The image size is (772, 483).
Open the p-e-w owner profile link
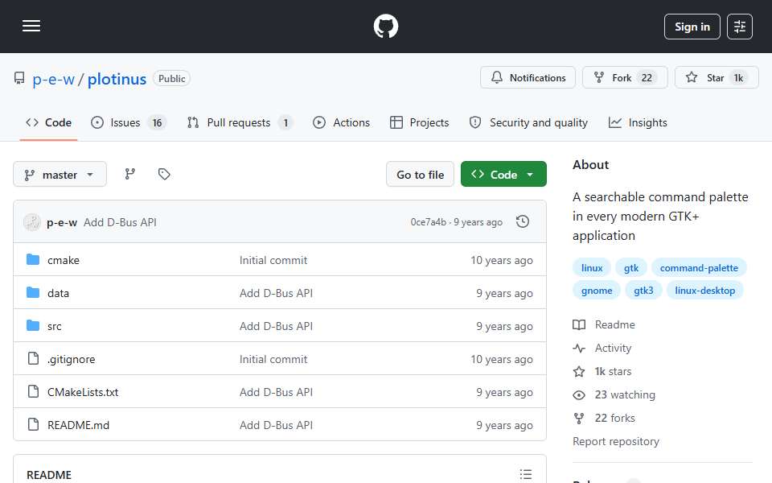pyautogui.click(x=53, y=79)
